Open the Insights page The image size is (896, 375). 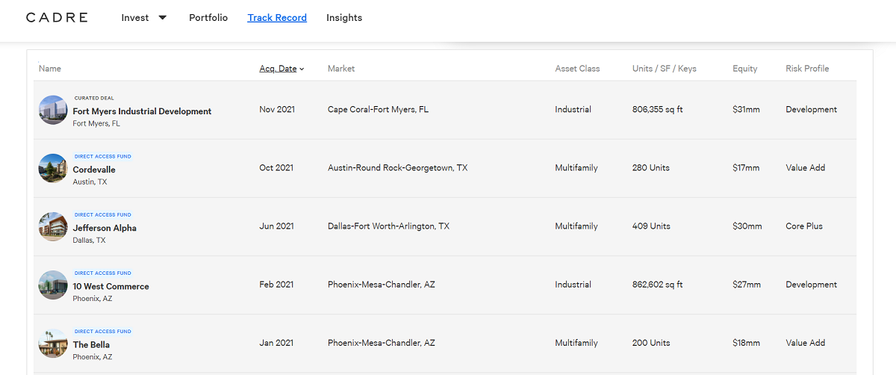(x=344, y=17)
